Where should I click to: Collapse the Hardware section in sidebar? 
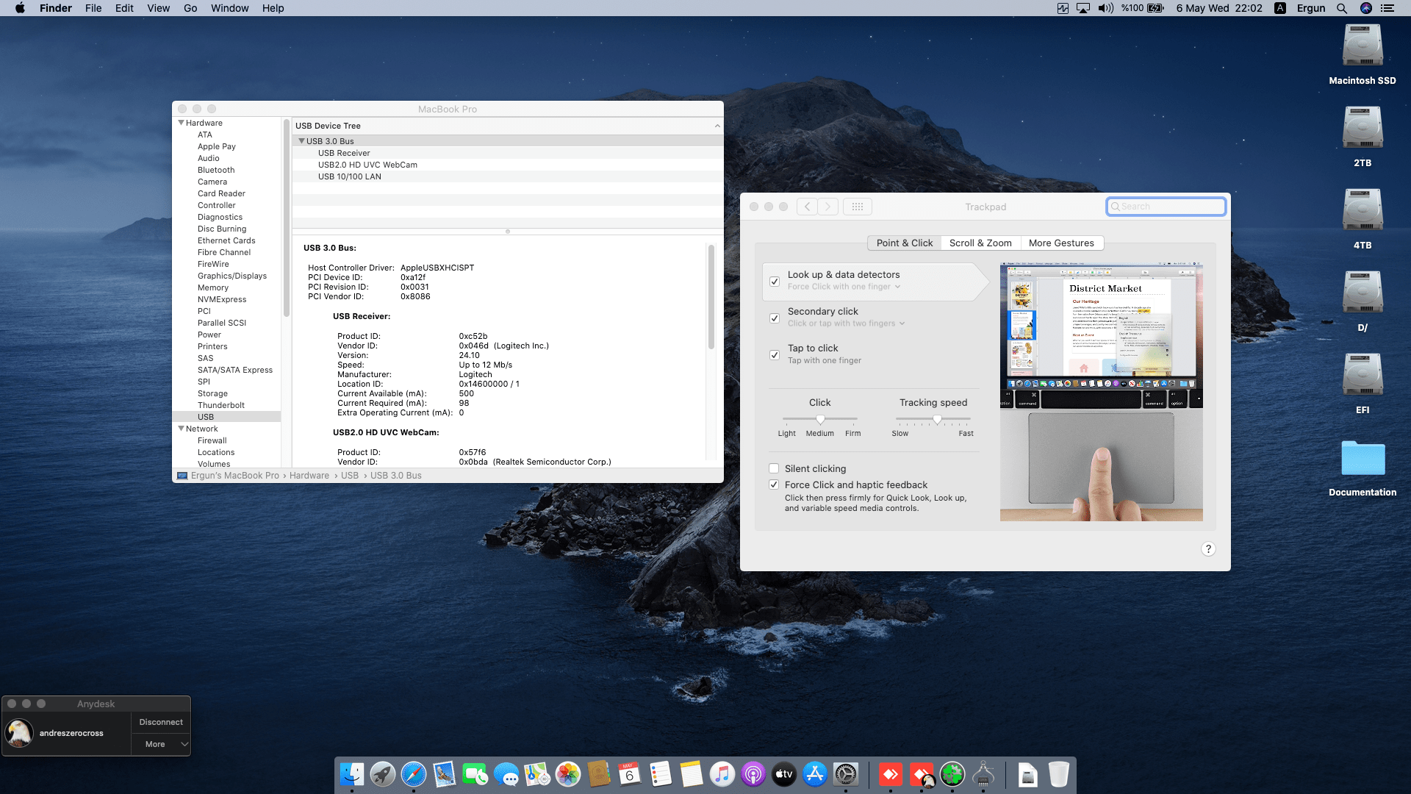click(182, 123)
